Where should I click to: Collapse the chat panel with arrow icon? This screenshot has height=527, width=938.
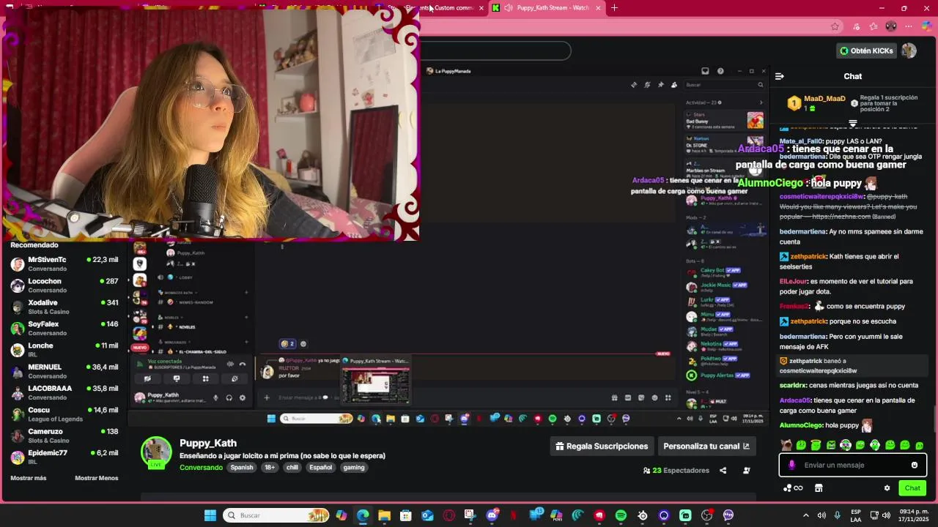point(779,76)
